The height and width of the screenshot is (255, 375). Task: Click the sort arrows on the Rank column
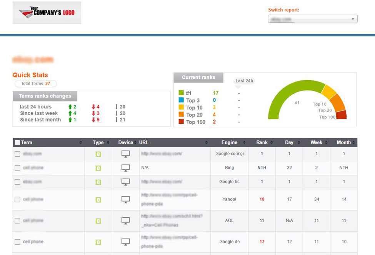(x=272, y=142)
